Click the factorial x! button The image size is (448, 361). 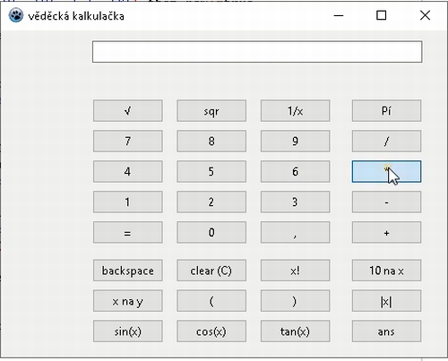point(295,271)
